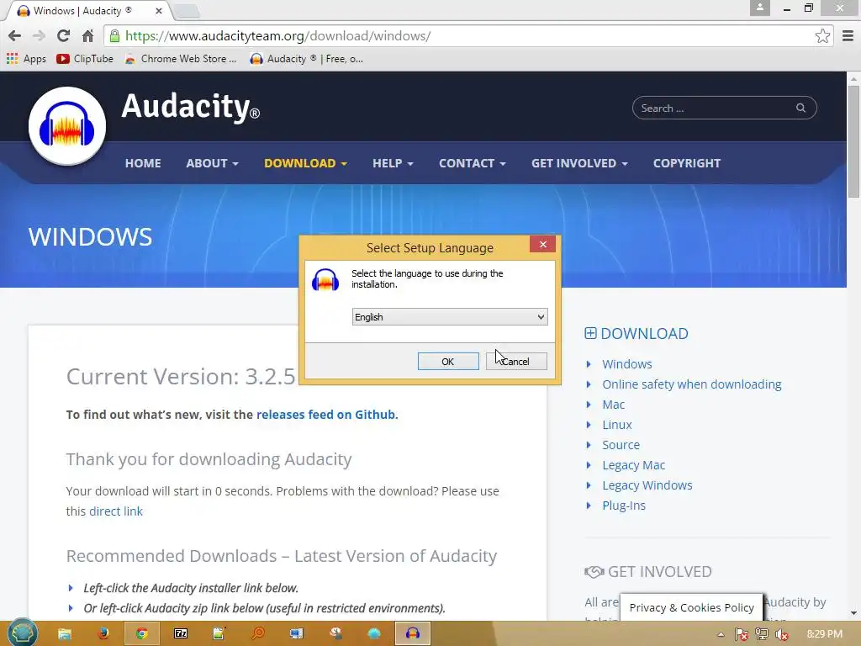Click the 8:29 PM taskbar clock

(x=824, y=634)
